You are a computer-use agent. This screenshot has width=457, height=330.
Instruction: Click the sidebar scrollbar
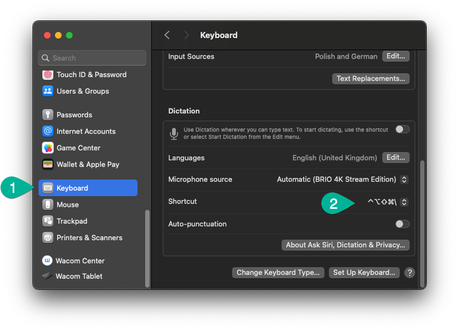click(147, 248)
